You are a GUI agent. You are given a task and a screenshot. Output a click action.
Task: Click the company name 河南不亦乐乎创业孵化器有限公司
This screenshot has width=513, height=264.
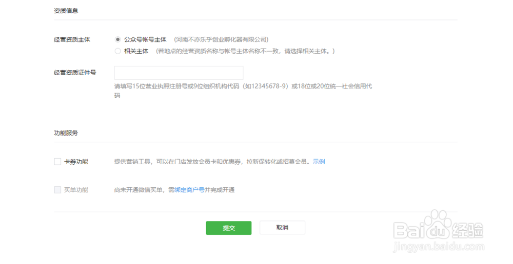point(221,39)
